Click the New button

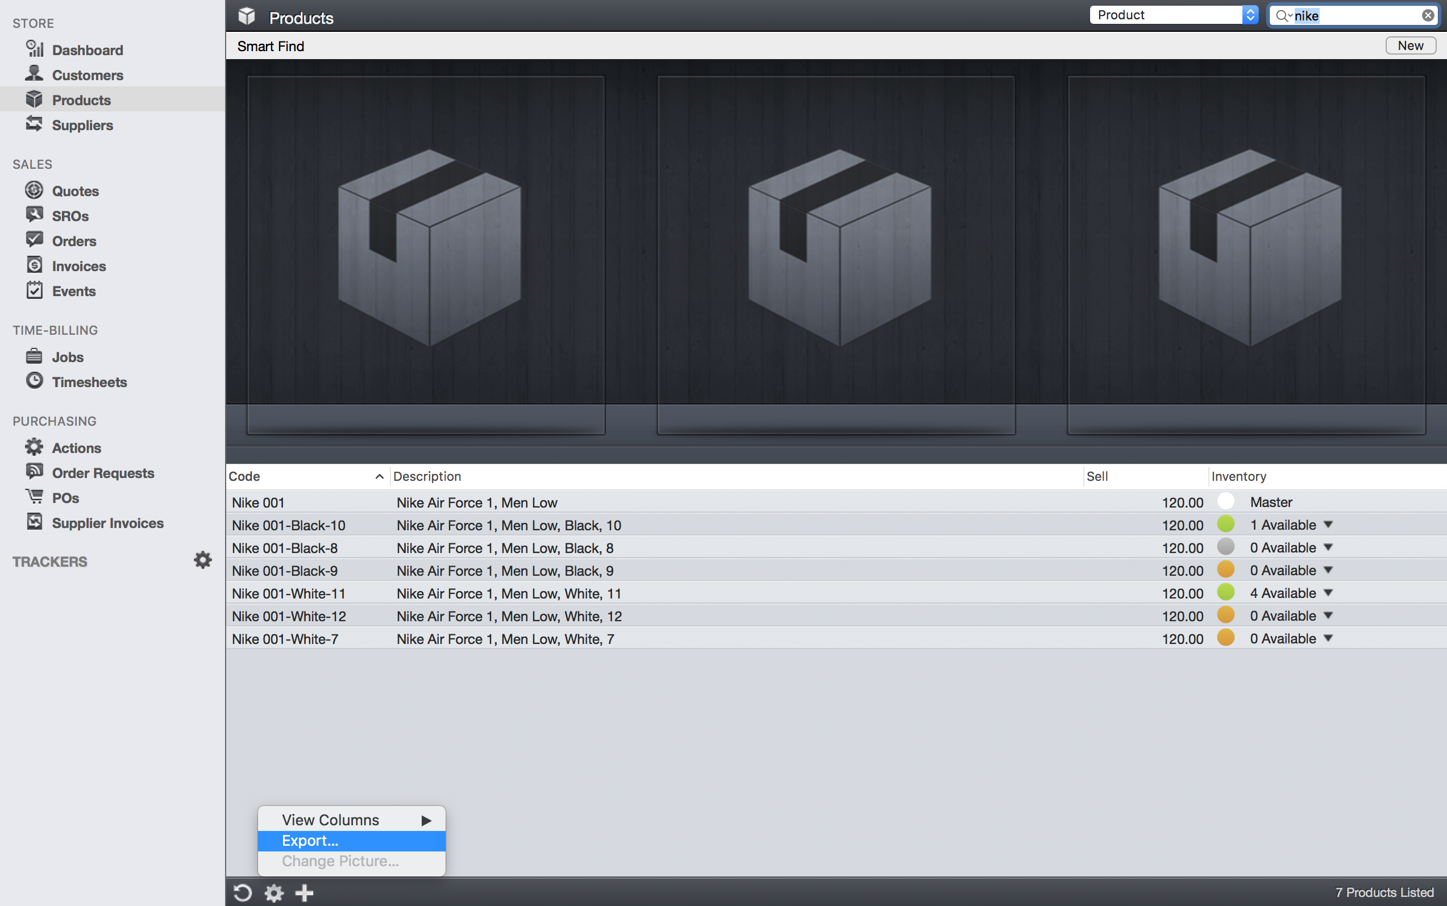pyautogui.click(x=1411, y=45)
